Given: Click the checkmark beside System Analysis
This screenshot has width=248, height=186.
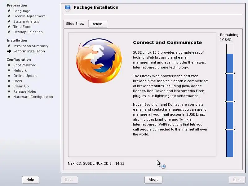Looking at the screenshot, I should (9, 21).
